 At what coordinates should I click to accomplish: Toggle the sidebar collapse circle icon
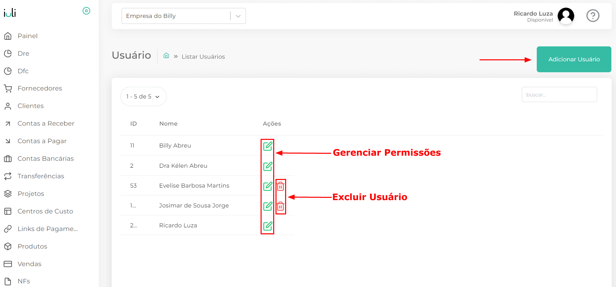86,11
